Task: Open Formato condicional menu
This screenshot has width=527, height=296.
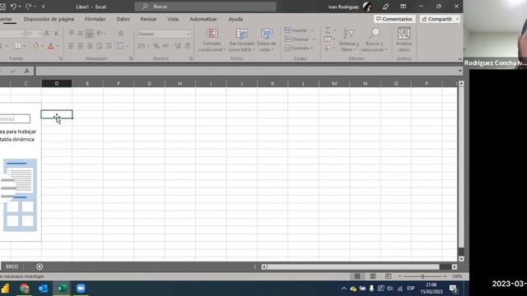Action: click(x=212, y=40)
